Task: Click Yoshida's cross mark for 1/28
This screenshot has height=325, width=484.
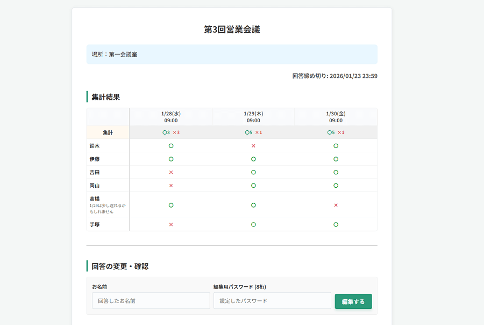Action: point(171,172)
